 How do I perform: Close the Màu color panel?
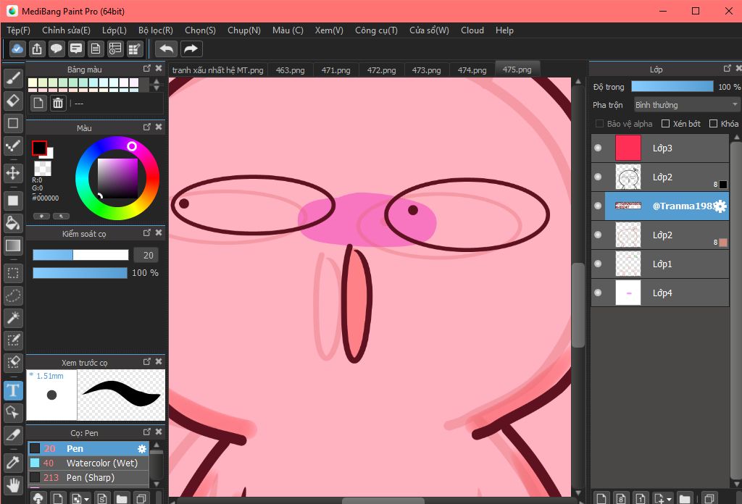tap(159, 127)
